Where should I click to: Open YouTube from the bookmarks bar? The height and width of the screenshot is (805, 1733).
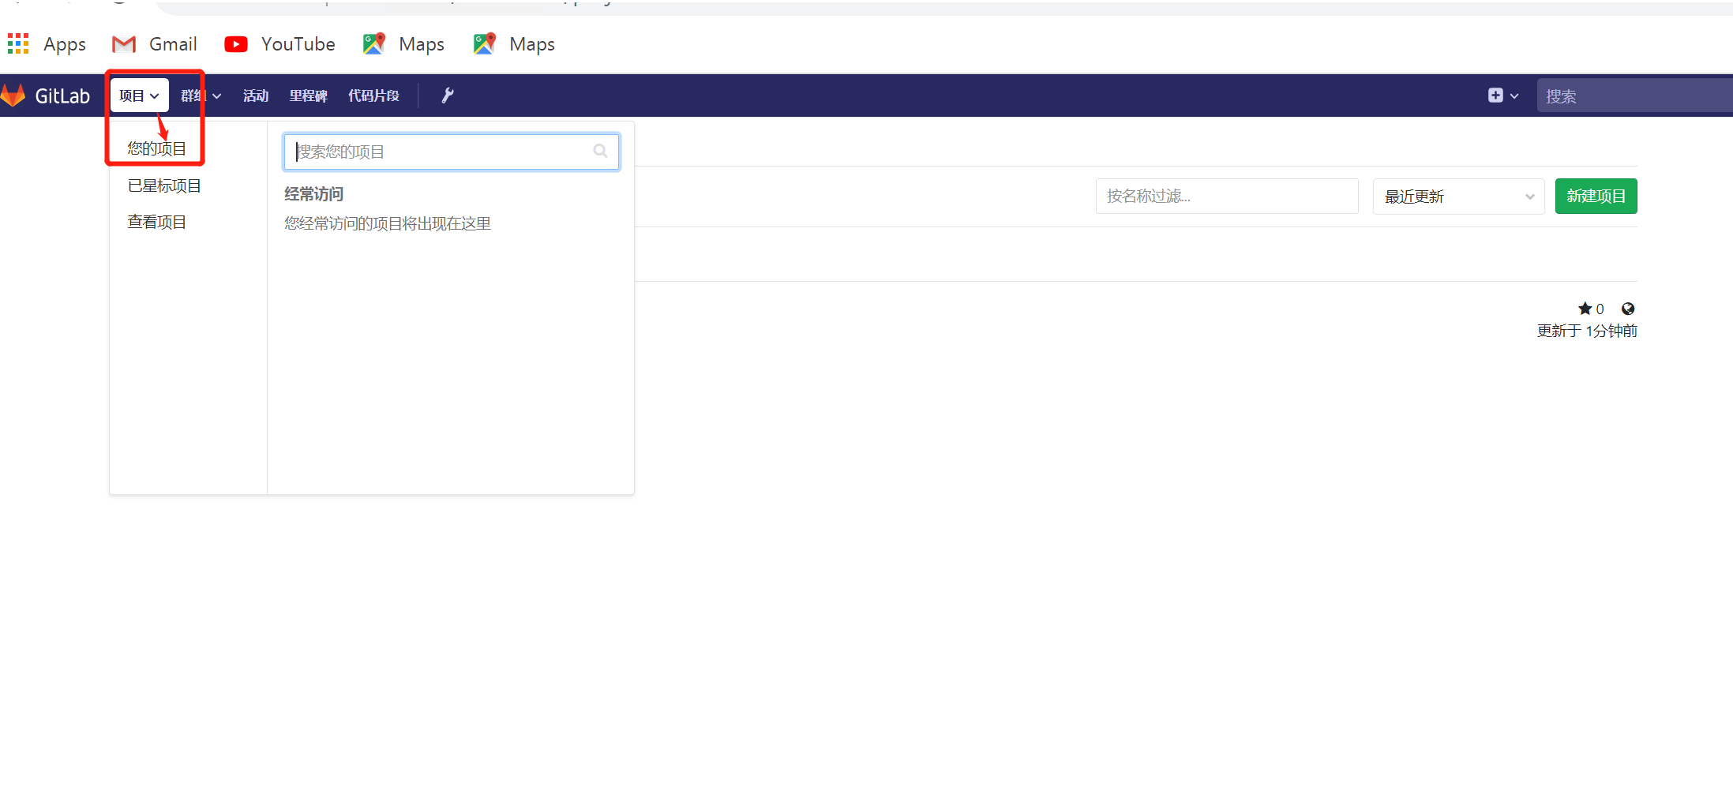coord(279,43)
